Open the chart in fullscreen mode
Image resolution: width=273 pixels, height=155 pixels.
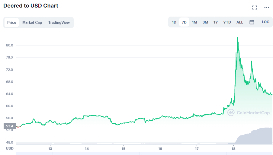point(255,8)
